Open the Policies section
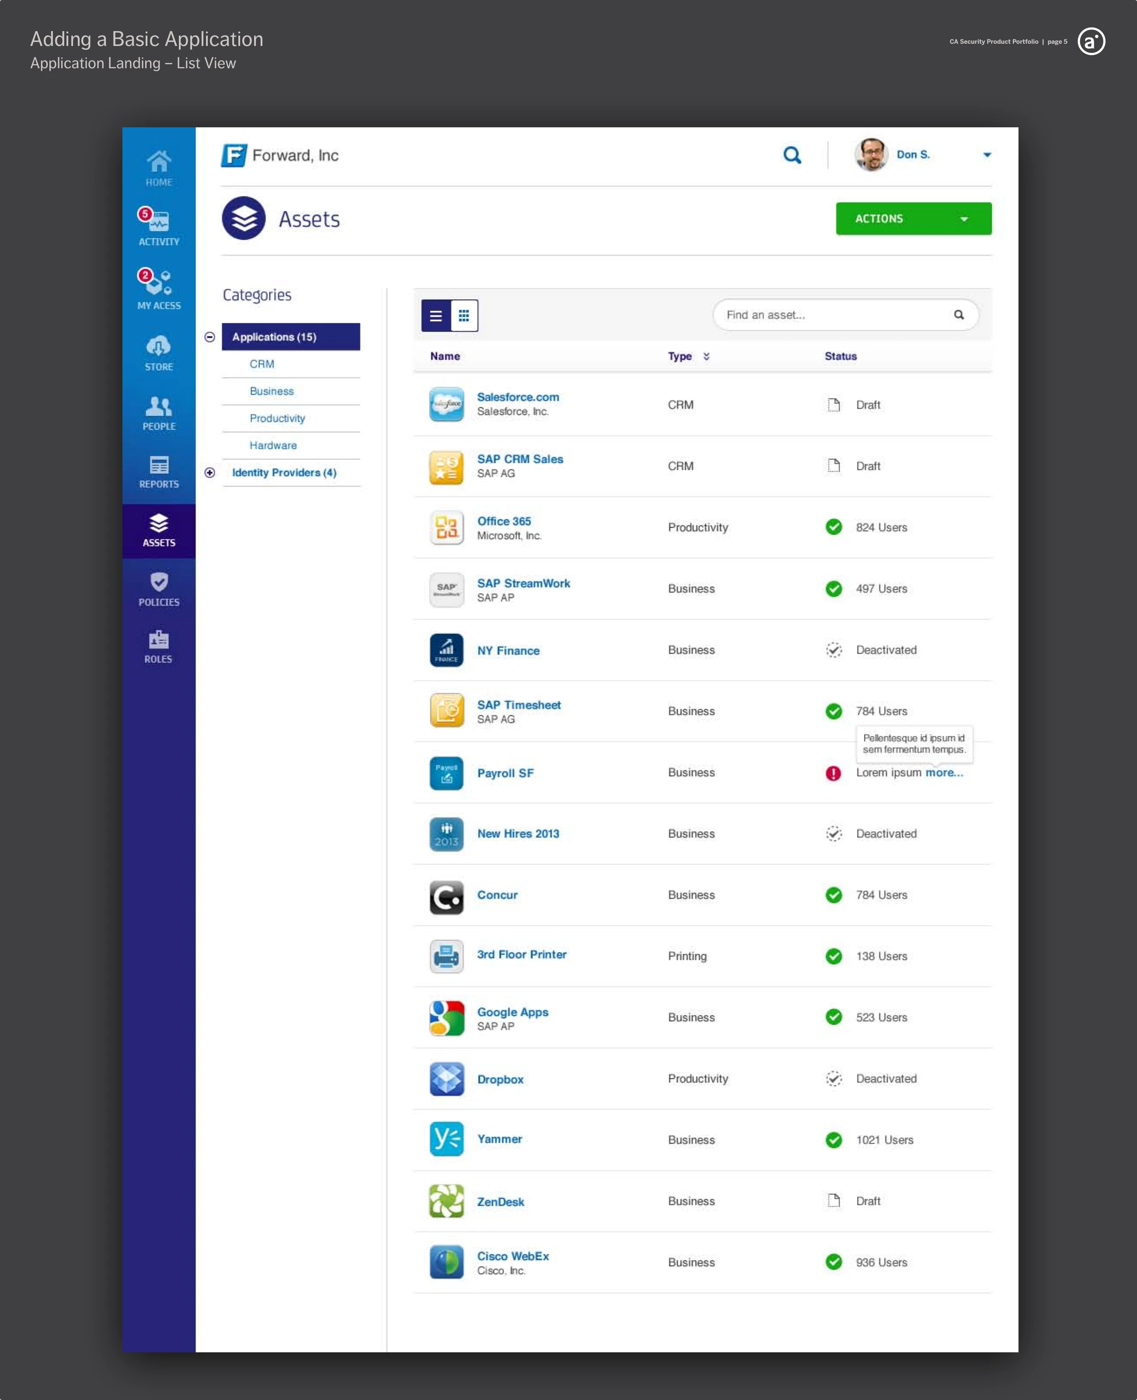The image size is (1137, 1400). coord(158,589)
